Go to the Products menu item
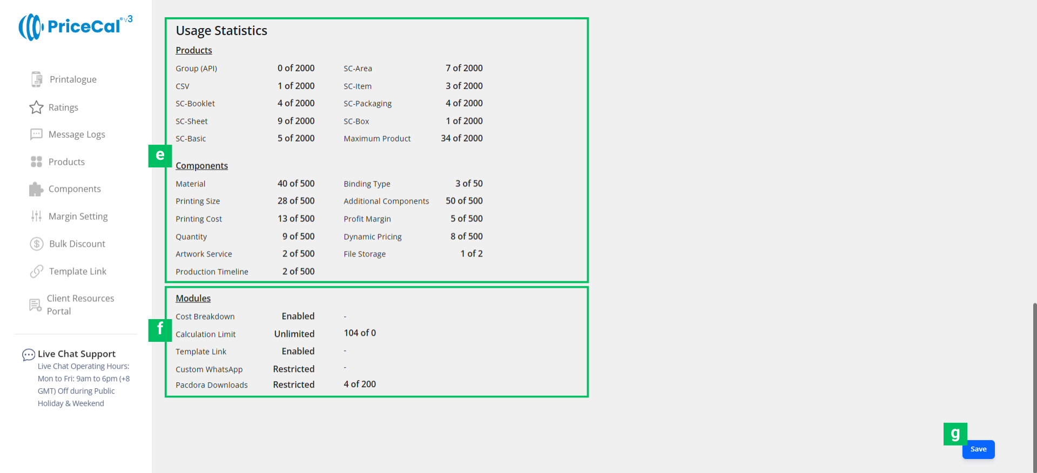The width and height of the screenshot is (1037, 473). [x=66, y=162]
